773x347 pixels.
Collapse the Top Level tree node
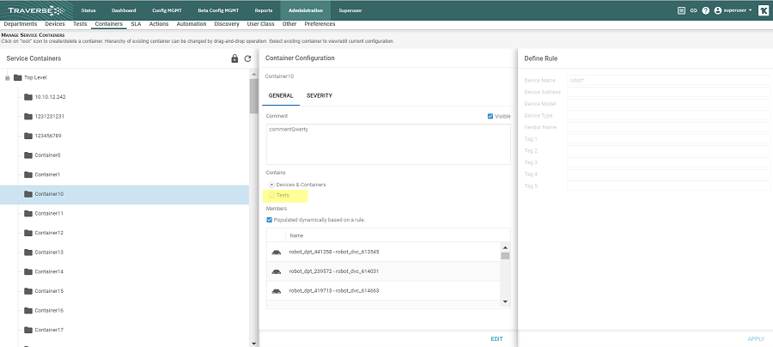(8, 78)
